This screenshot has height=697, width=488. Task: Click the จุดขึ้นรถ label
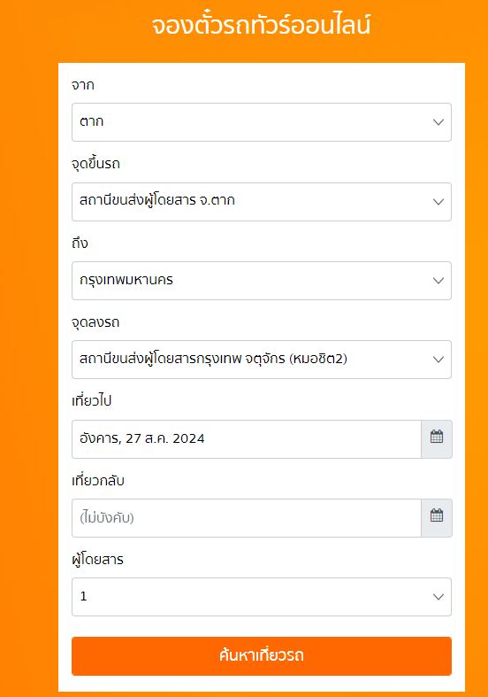[x=95, y=164]
